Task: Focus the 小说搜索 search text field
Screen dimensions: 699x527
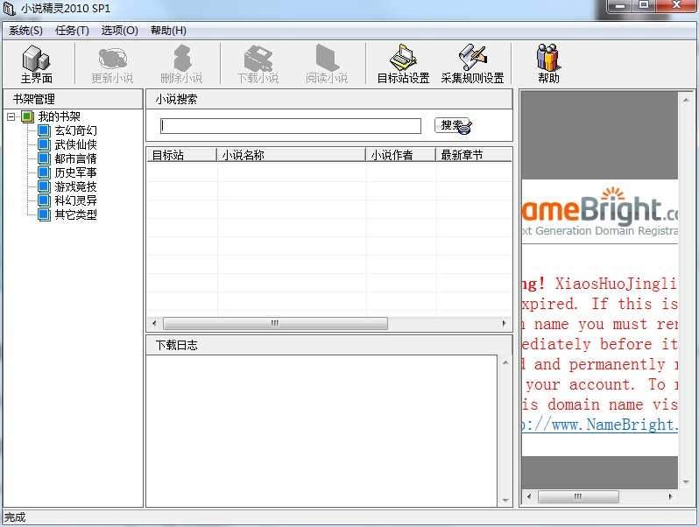Action: coord(290,126)
